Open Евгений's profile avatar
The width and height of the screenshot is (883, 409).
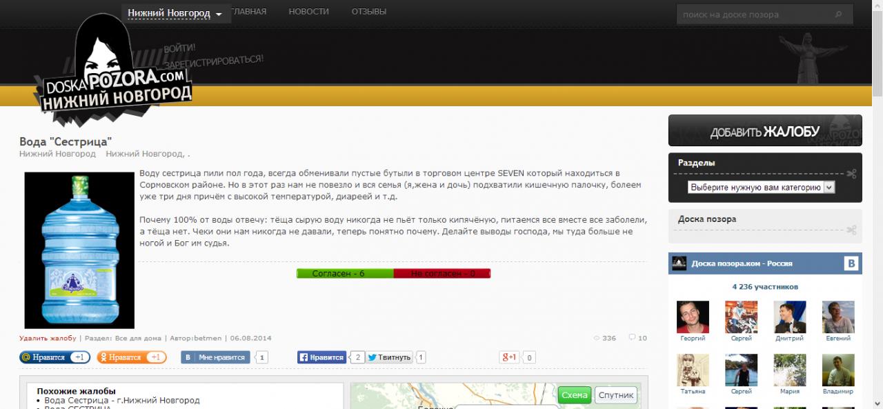[838, 317]
